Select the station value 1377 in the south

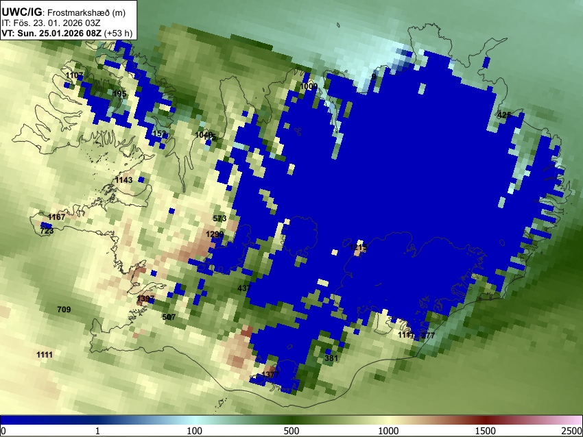[x=270, y=374]
